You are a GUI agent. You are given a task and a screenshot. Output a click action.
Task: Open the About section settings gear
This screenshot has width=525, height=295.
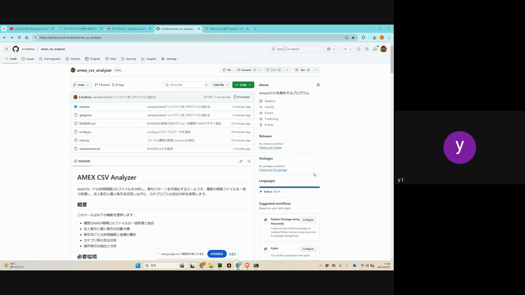(x=318, y=85)
